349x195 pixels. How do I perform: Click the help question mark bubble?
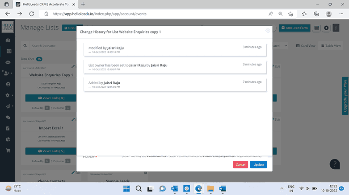[x=335, y=164]
